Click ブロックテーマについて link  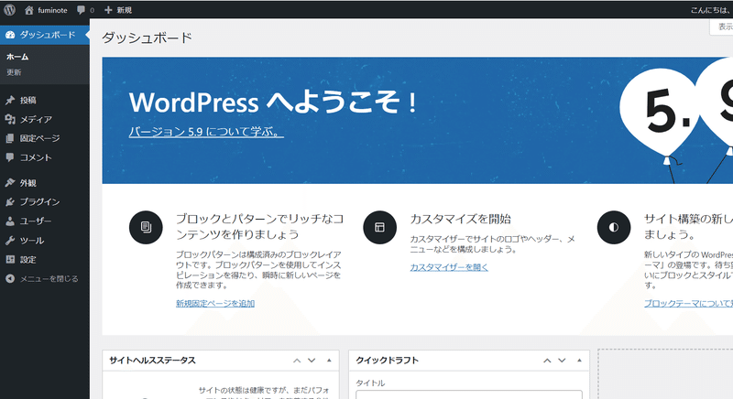click(x=688, y=303)
